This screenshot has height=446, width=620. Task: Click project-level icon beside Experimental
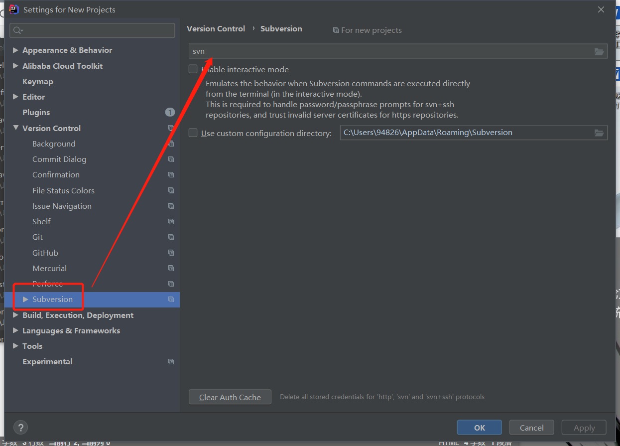click(171, 361)
